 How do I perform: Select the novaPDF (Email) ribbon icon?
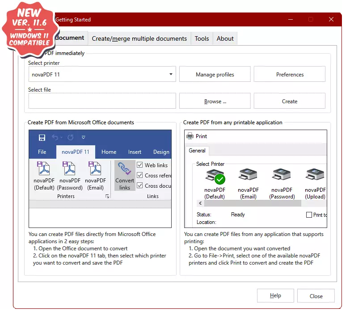point(96,176)
